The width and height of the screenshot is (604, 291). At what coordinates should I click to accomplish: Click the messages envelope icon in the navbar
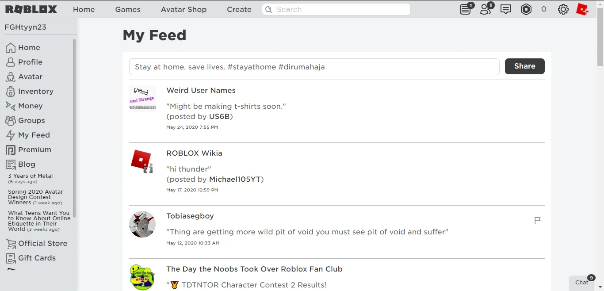tap(506, 9)
